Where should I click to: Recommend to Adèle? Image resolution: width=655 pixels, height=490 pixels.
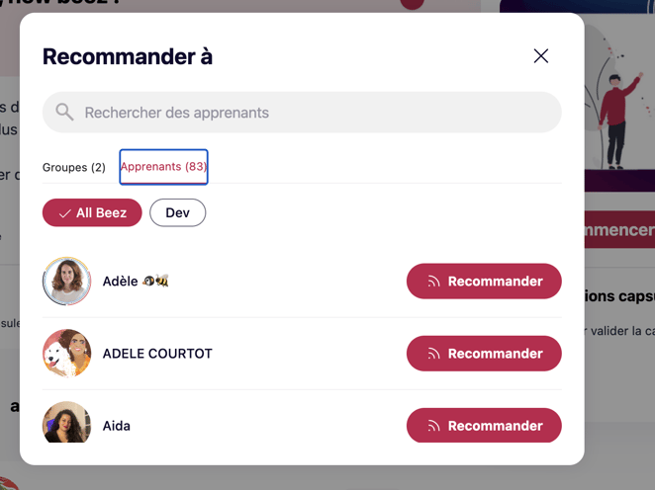(484, 282)
